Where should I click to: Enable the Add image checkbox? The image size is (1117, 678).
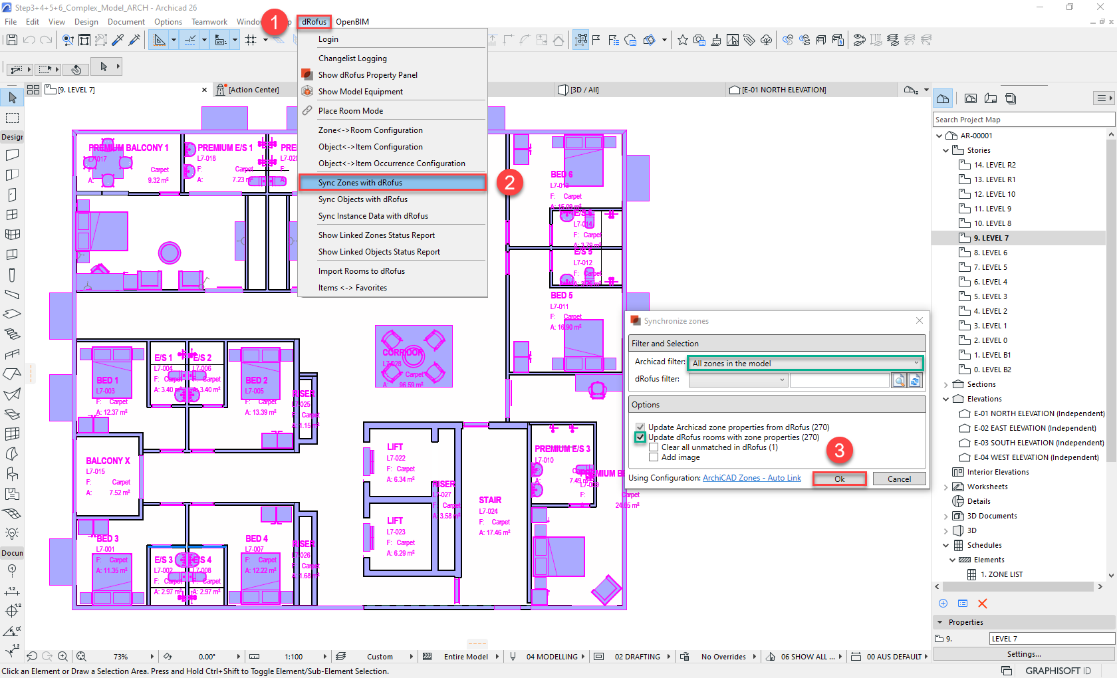point(653,457)
